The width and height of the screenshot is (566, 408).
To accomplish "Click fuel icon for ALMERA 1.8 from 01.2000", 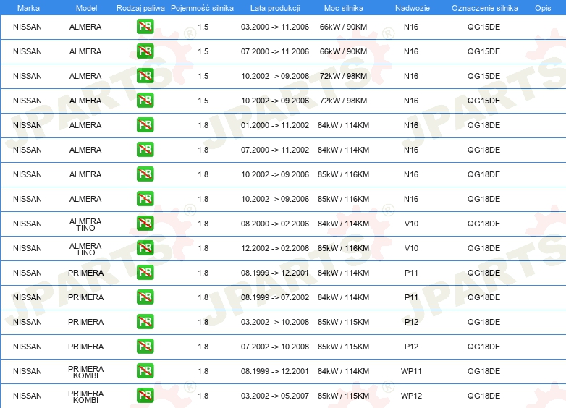I will [x=145, y=125].
